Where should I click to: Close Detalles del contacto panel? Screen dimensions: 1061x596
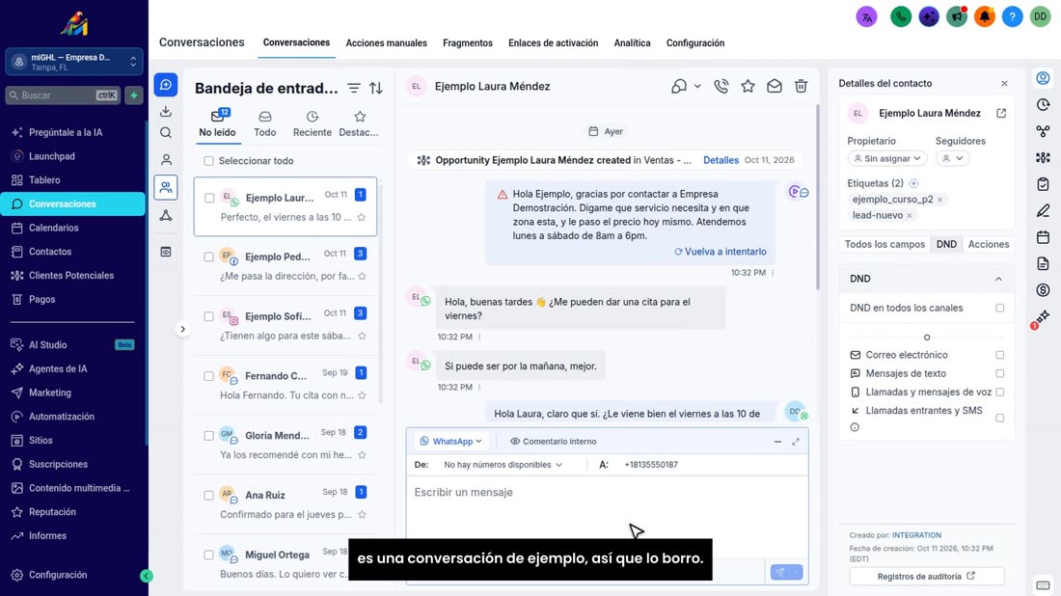point(1004,83)
